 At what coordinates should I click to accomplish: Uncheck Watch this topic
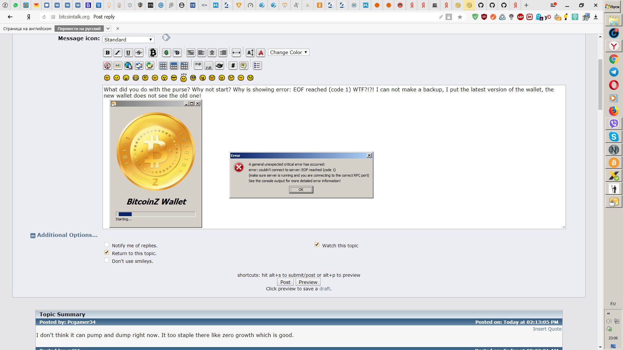click(x=317, y=245)
